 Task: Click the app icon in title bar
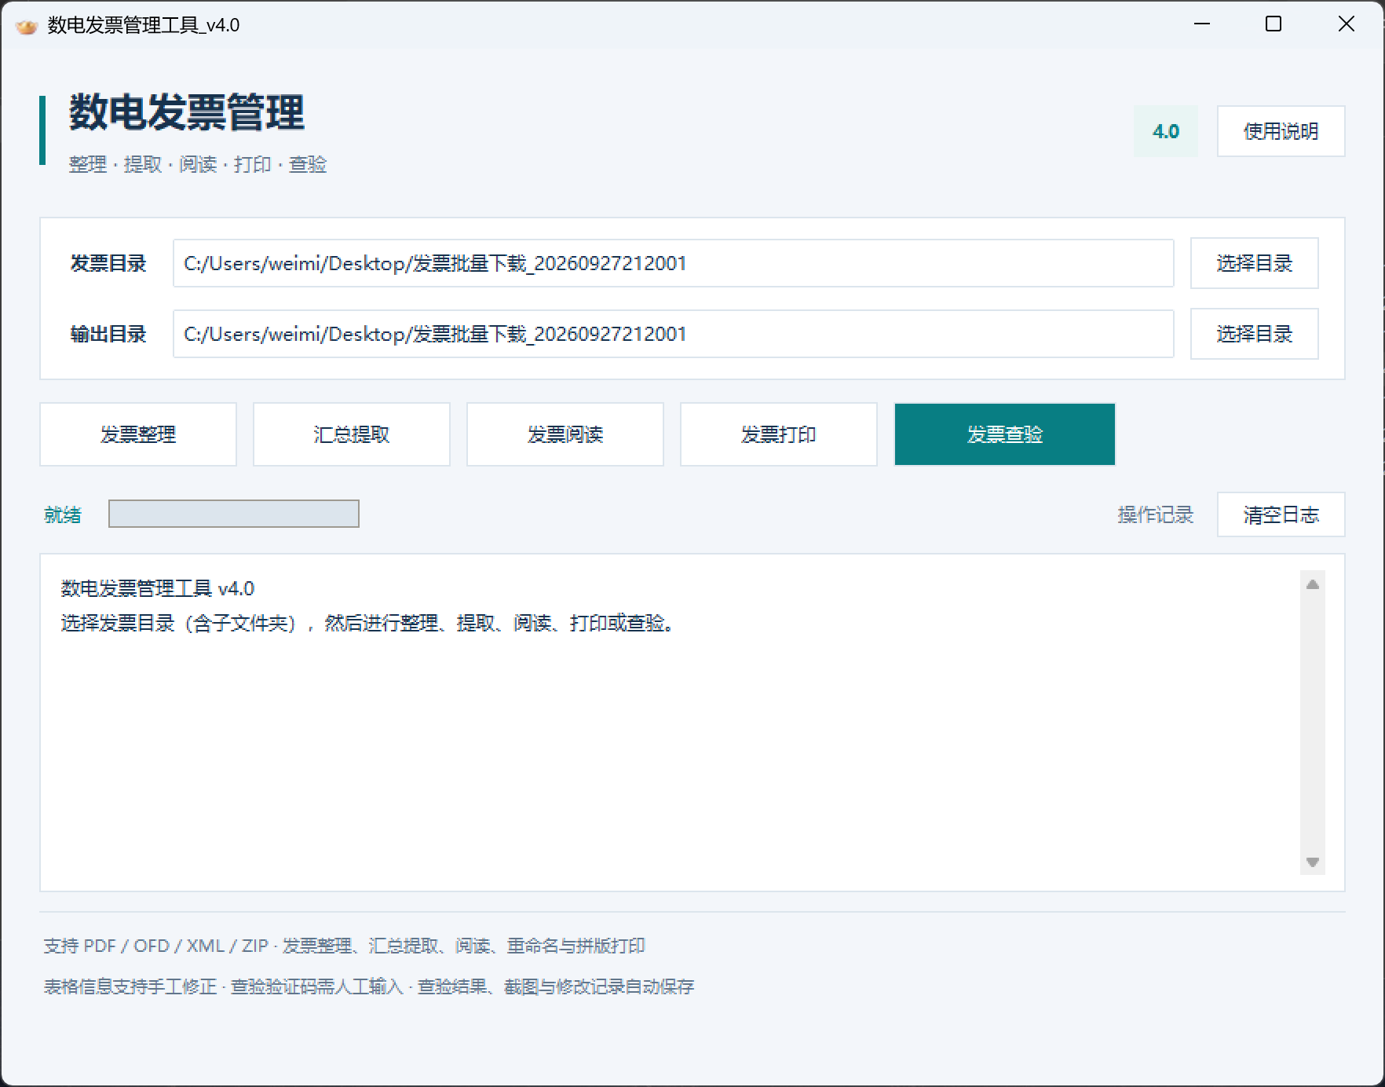click(x=27, y=26)
